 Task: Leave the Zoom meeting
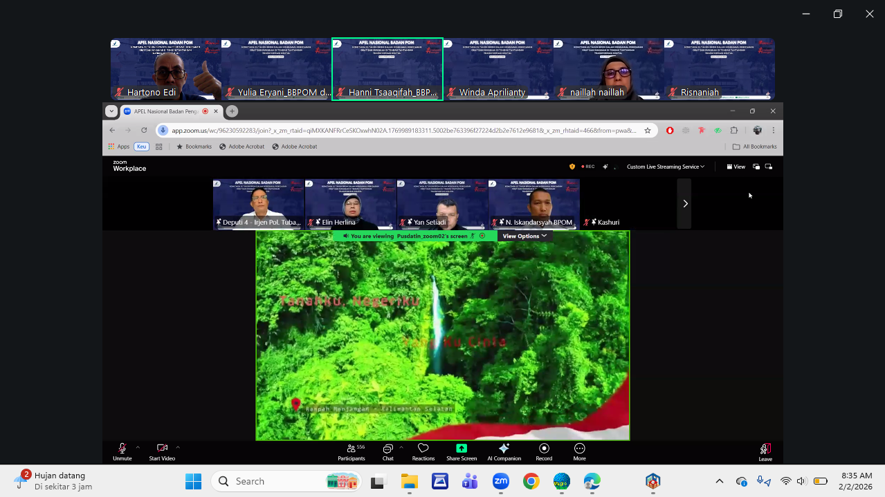pyautogui.click(x=765, y=450)
